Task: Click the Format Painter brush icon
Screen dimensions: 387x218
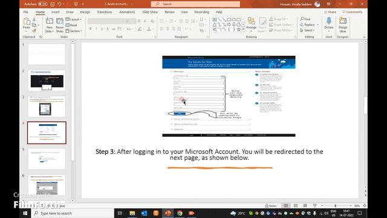Action: (x=34, y=31)
